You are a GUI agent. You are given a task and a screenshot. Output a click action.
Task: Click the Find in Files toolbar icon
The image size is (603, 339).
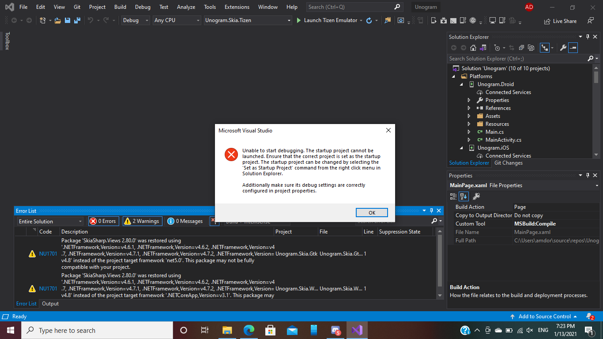tap(388, 20)
